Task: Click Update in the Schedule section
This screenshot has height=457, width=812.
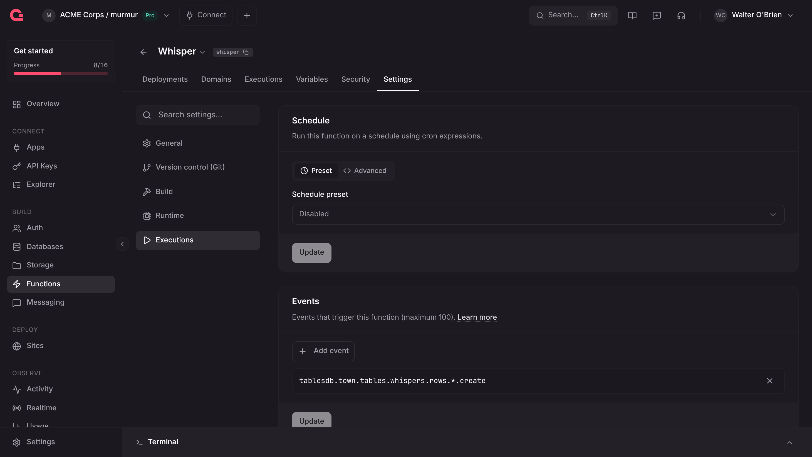Action: coord(311,252)
